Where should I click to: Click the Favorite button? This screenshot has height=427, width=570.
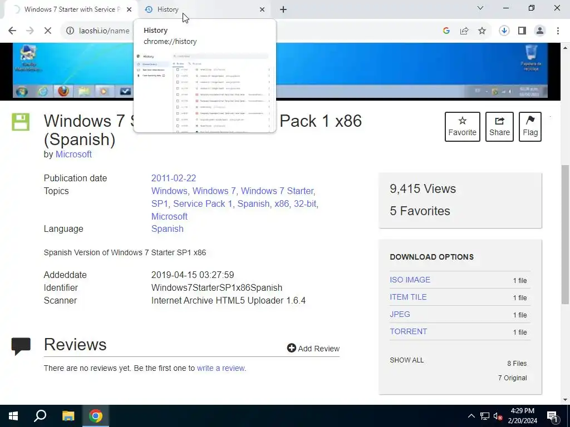click(463, 127)
